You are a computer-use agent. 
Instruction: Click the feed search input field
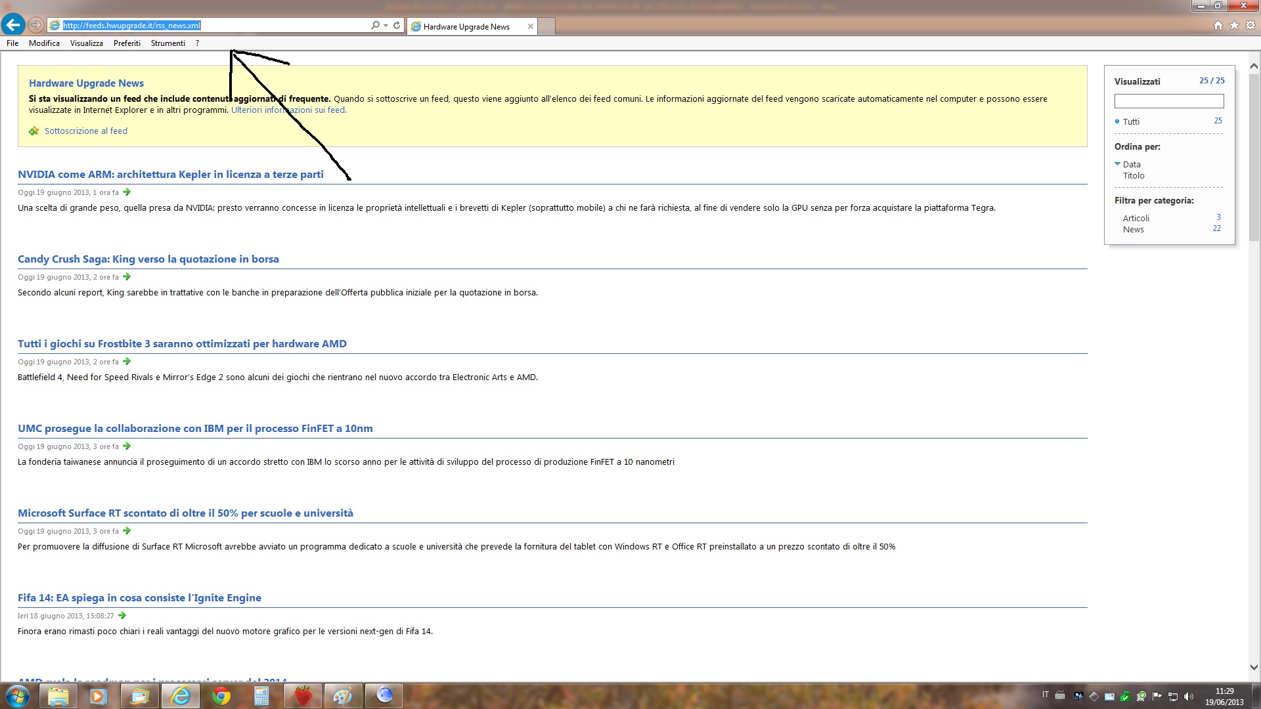1169,101
